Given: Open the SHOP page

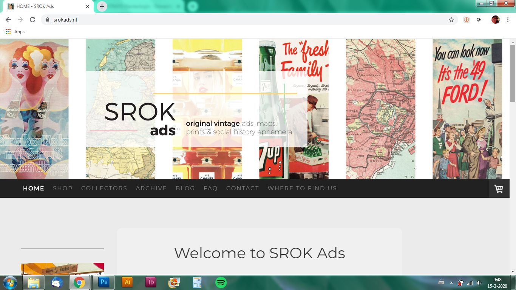Looking at the screenshot, I should pyautogui.click(x=63, y=188).
